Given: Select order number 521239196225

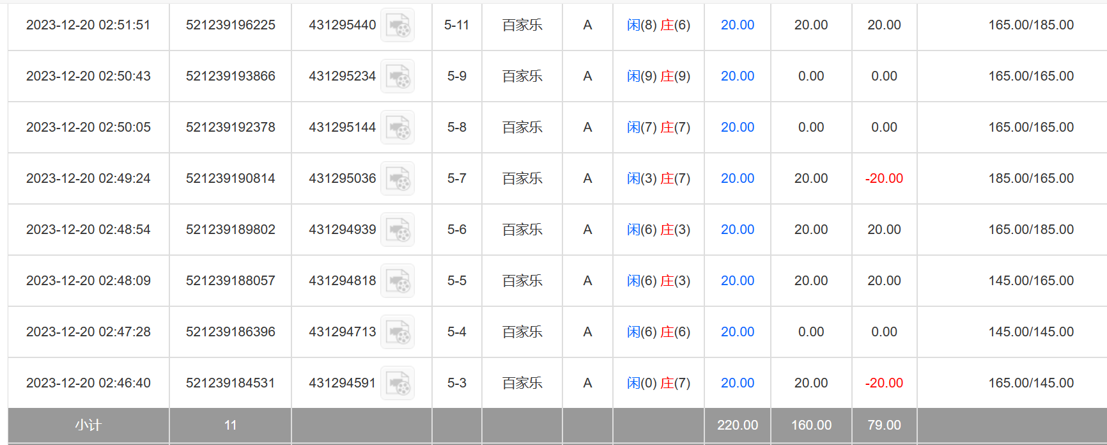Looking at the screenshot, I should point(231,25).
